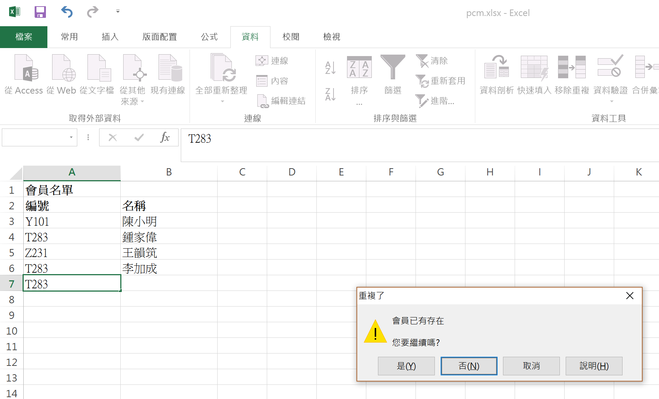This screenshot has height=399, width=659.
Task: Open the 資料剖析 text-to-columns tool
Action: 496,75
